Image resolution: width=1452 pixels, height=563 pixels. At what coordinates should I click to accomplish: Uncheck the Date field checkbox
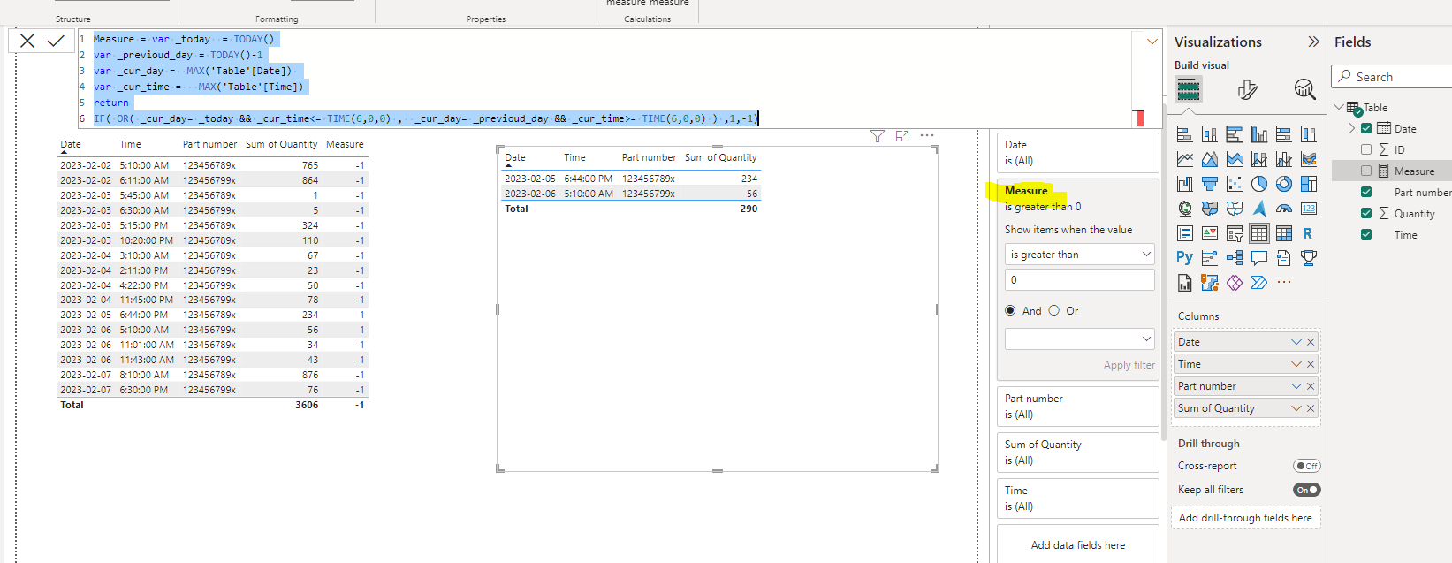[1366, 128]
